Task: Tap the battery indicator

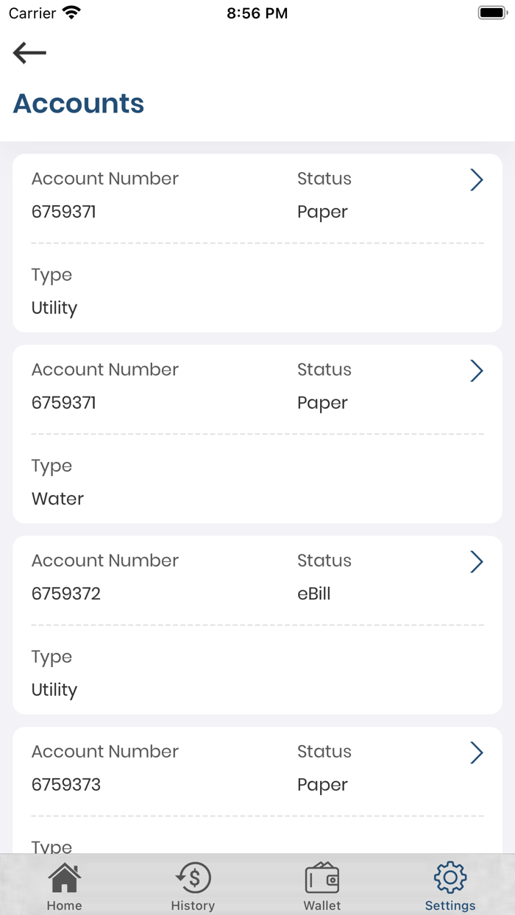Action: point(491,12)
